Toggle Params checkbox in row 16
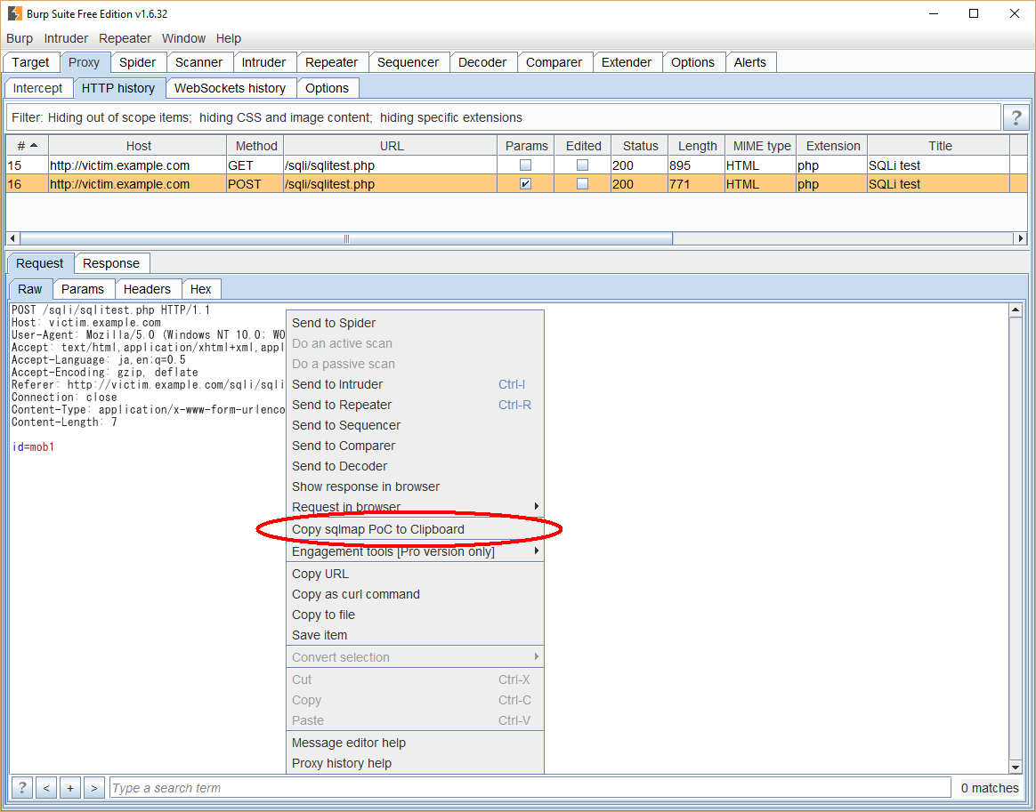Image resolution: width=1036 pixels, height=812 pixels. 525,184
